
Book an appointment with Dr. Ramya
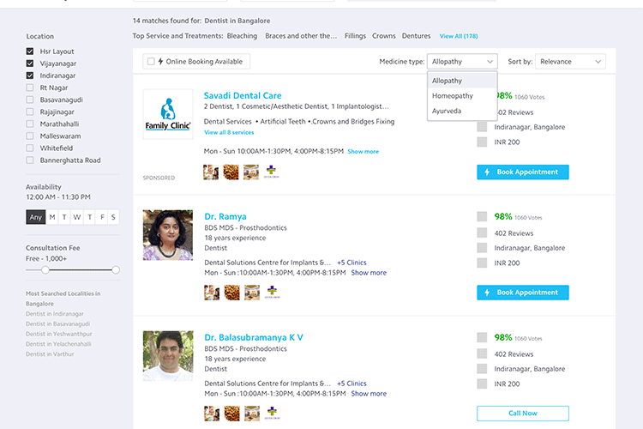point(522,293)
